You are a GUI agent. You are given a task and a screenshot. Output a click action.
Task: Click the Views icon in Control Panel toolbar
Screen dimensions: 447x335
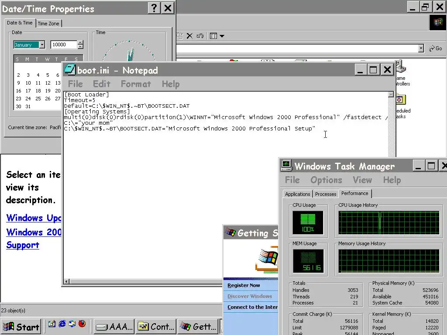click(x=213, y=36)
